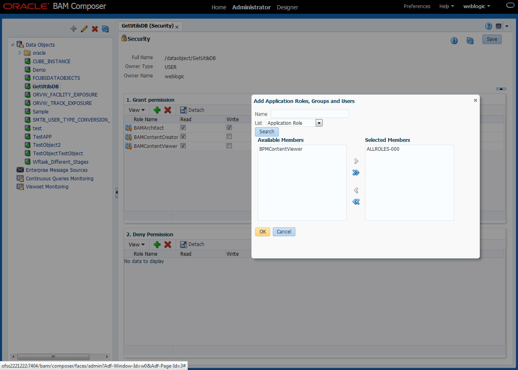
Task: Collapse the Security header section arrow
Action: point(501,89)
